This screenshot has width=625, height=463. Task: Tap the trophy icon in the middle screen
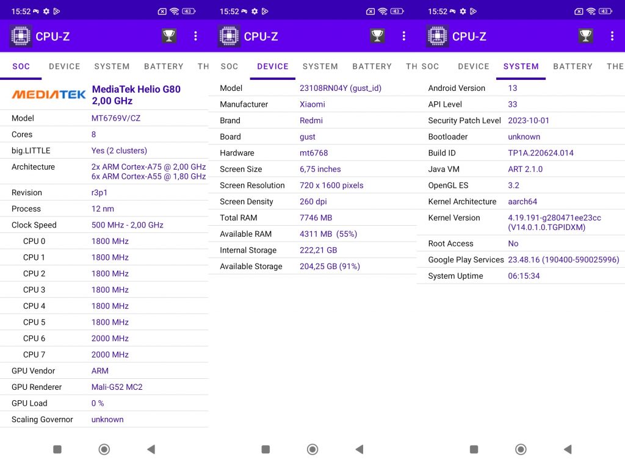(x=377, y=36)
